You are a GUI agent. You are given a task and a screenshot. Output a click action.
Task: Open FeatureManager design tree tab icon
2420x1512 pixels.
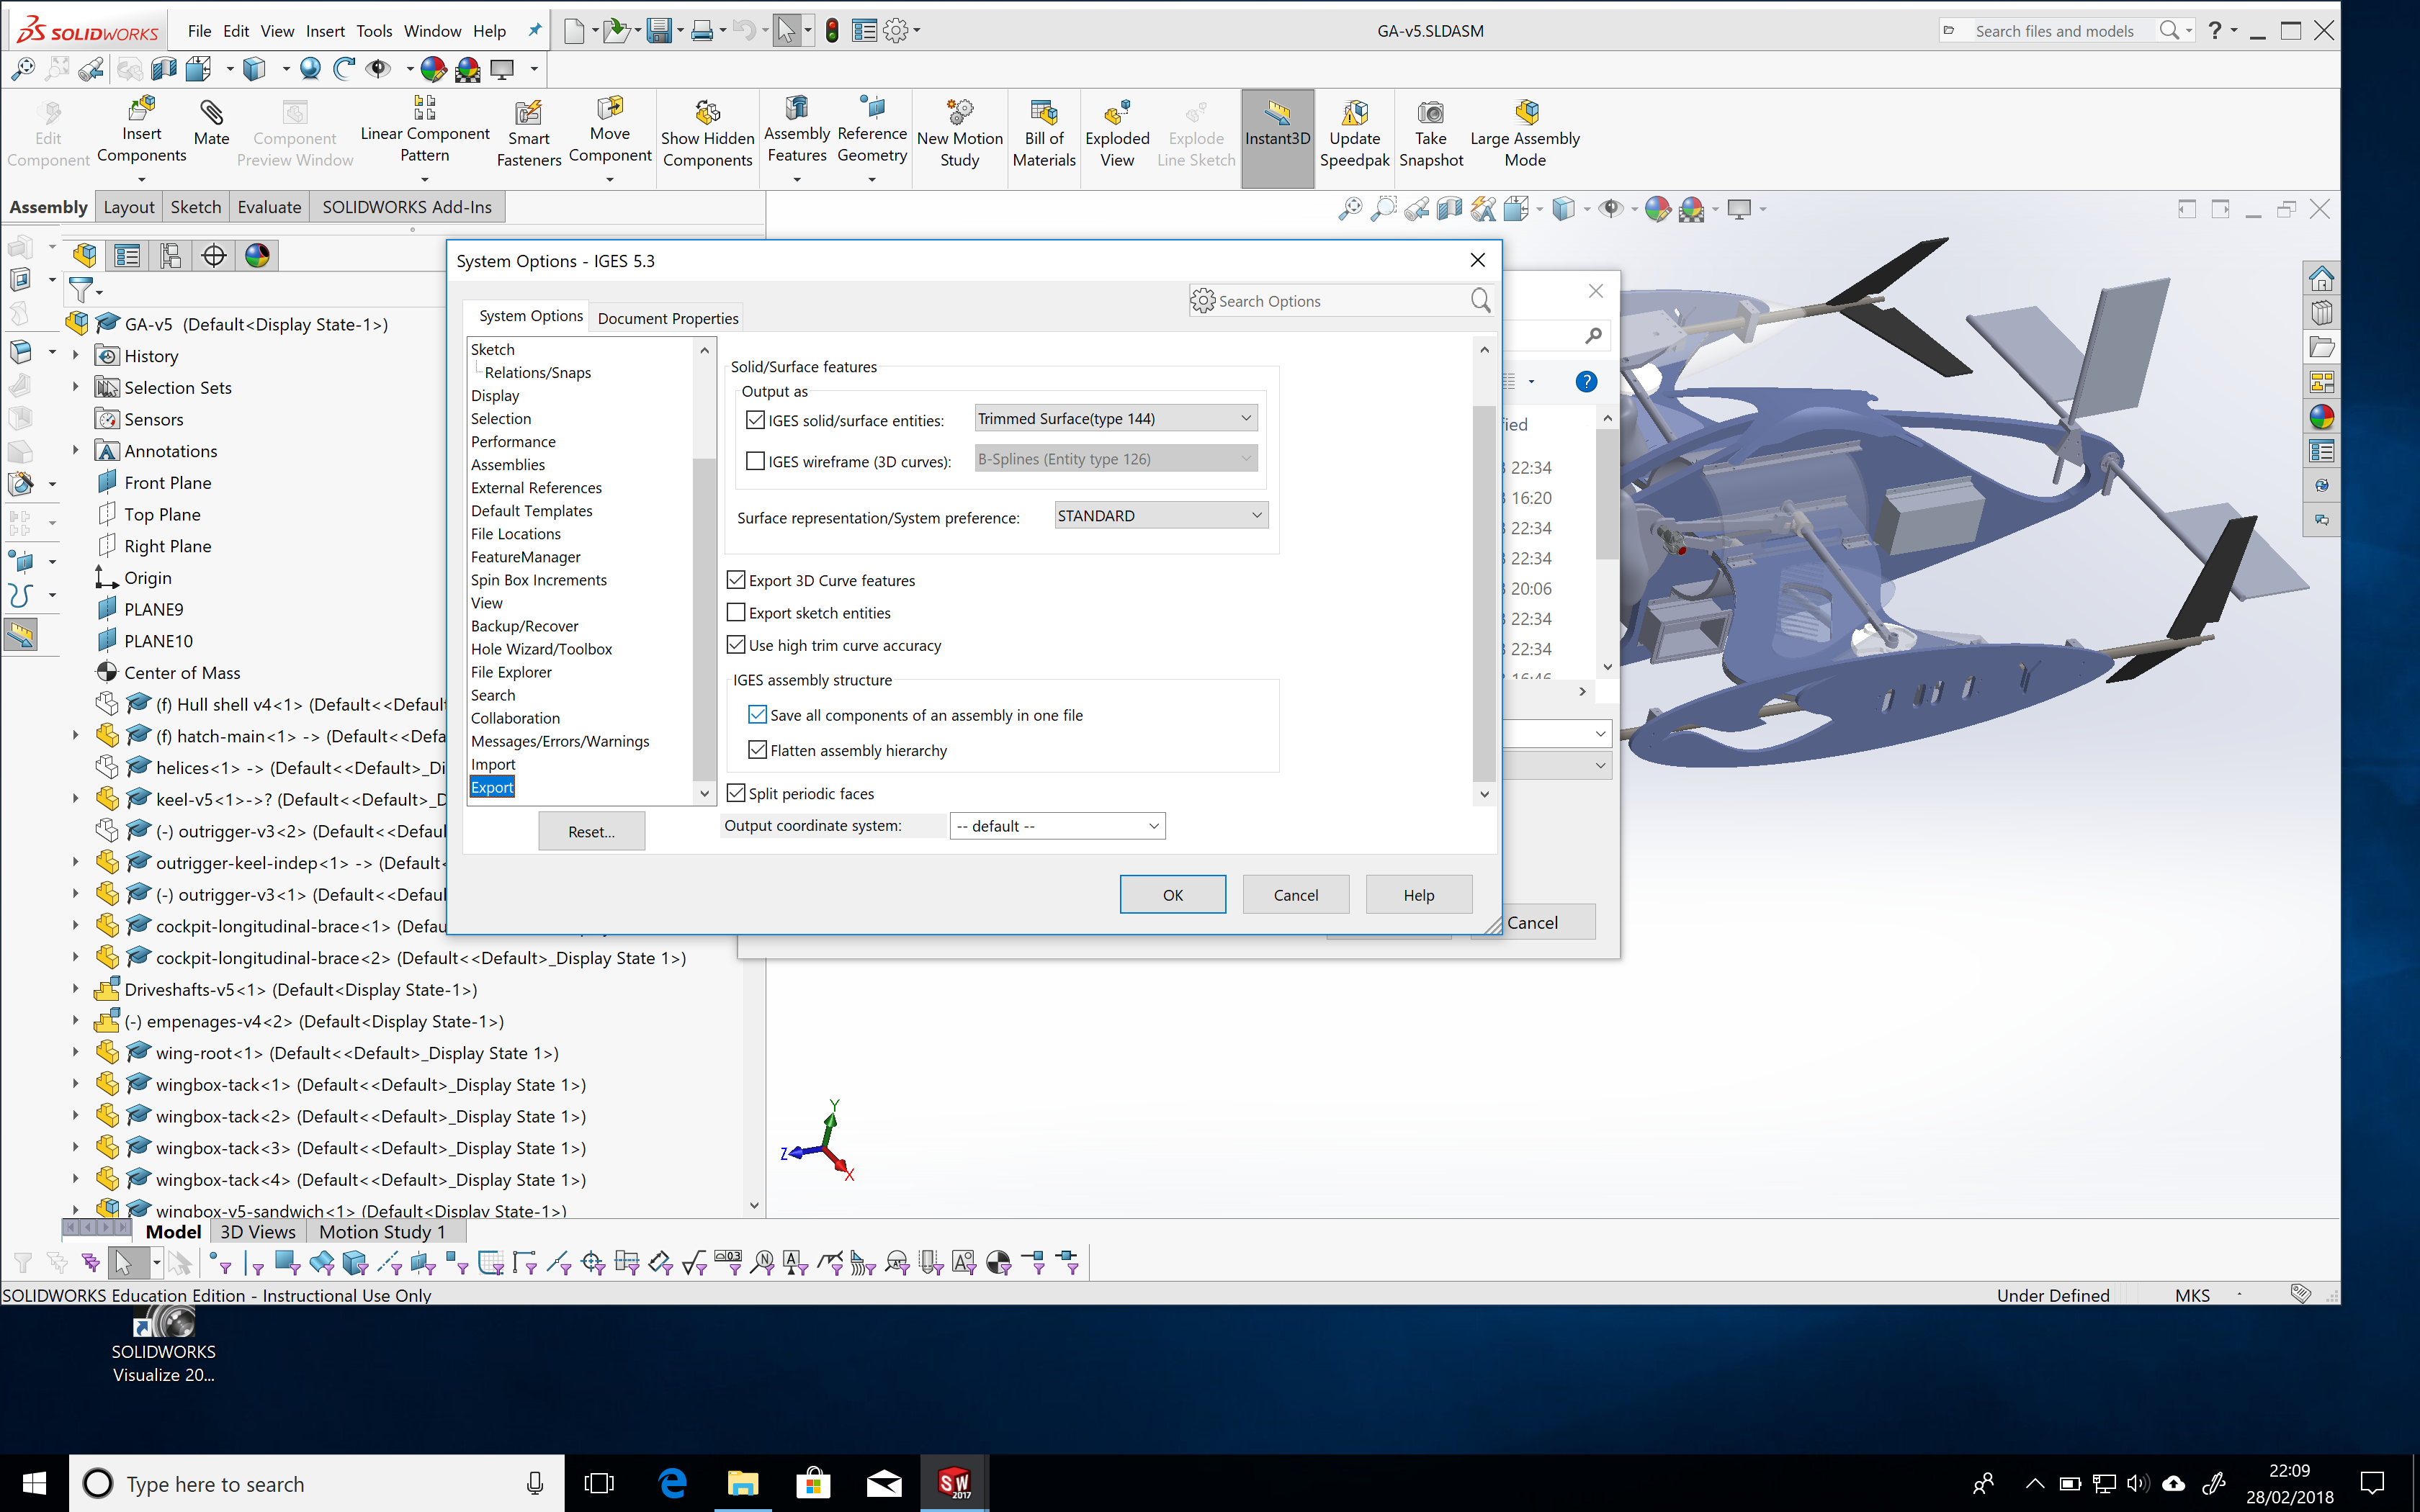[x=84, y=255]
